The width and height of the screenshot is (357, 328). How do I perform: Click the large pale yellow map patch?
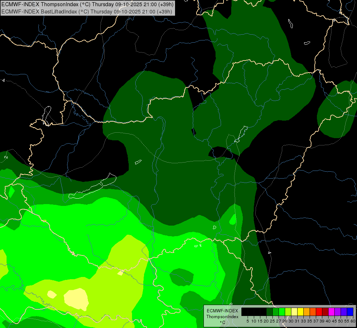77,298
